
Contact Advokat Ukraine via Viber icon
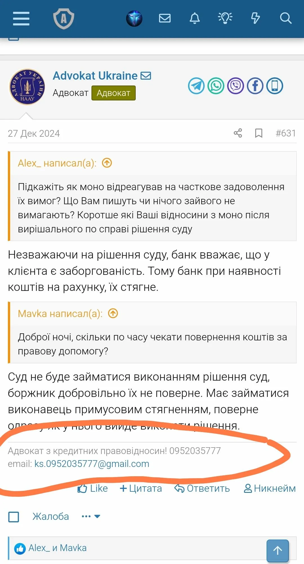[x=236, y=86]
